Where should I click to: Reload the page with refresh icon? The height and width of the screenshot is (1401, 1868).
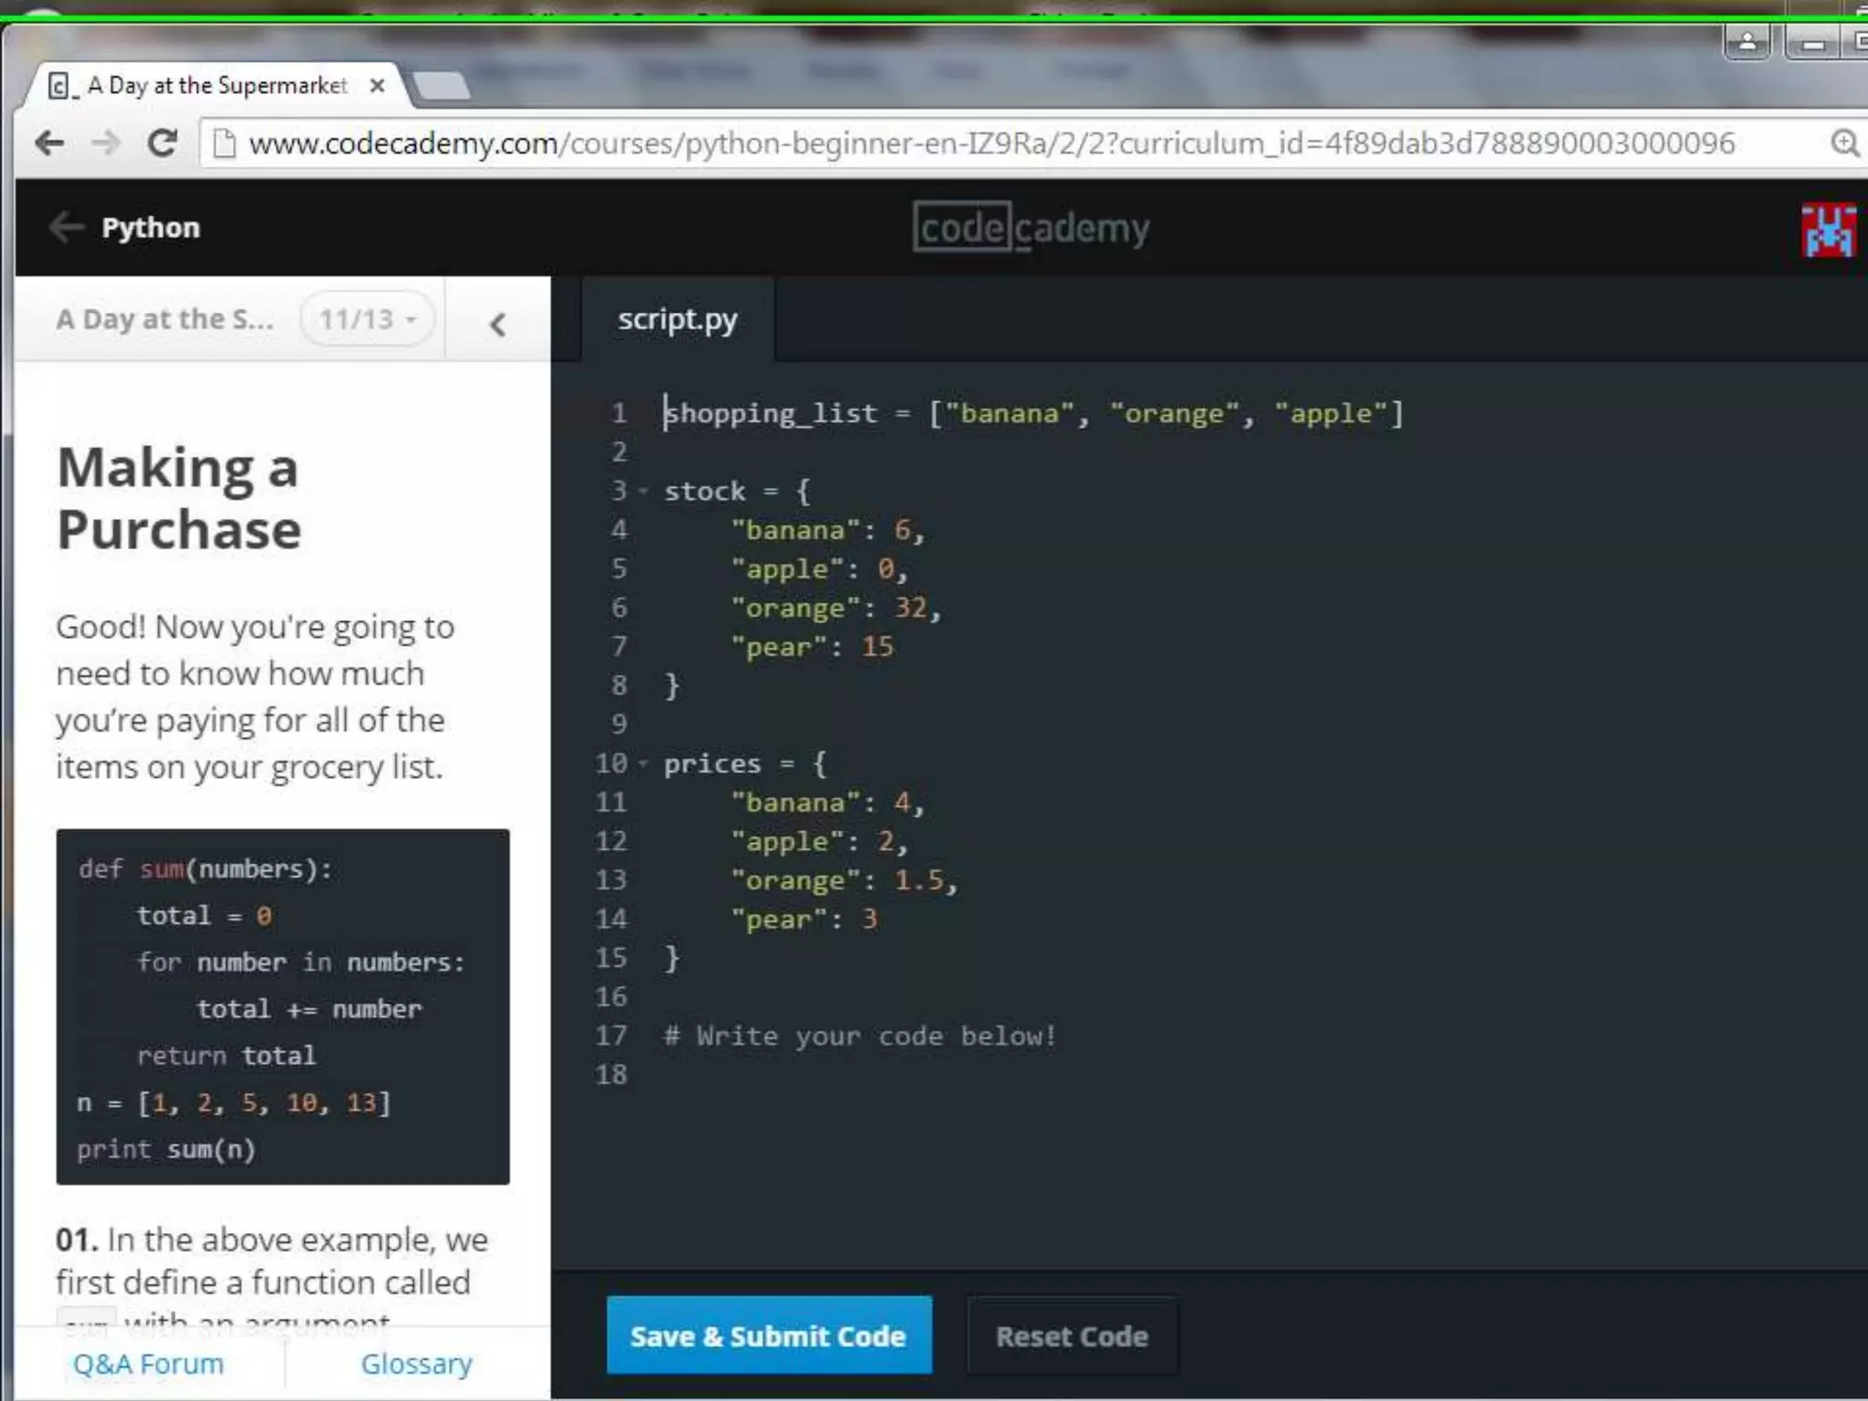click(162, 143)
